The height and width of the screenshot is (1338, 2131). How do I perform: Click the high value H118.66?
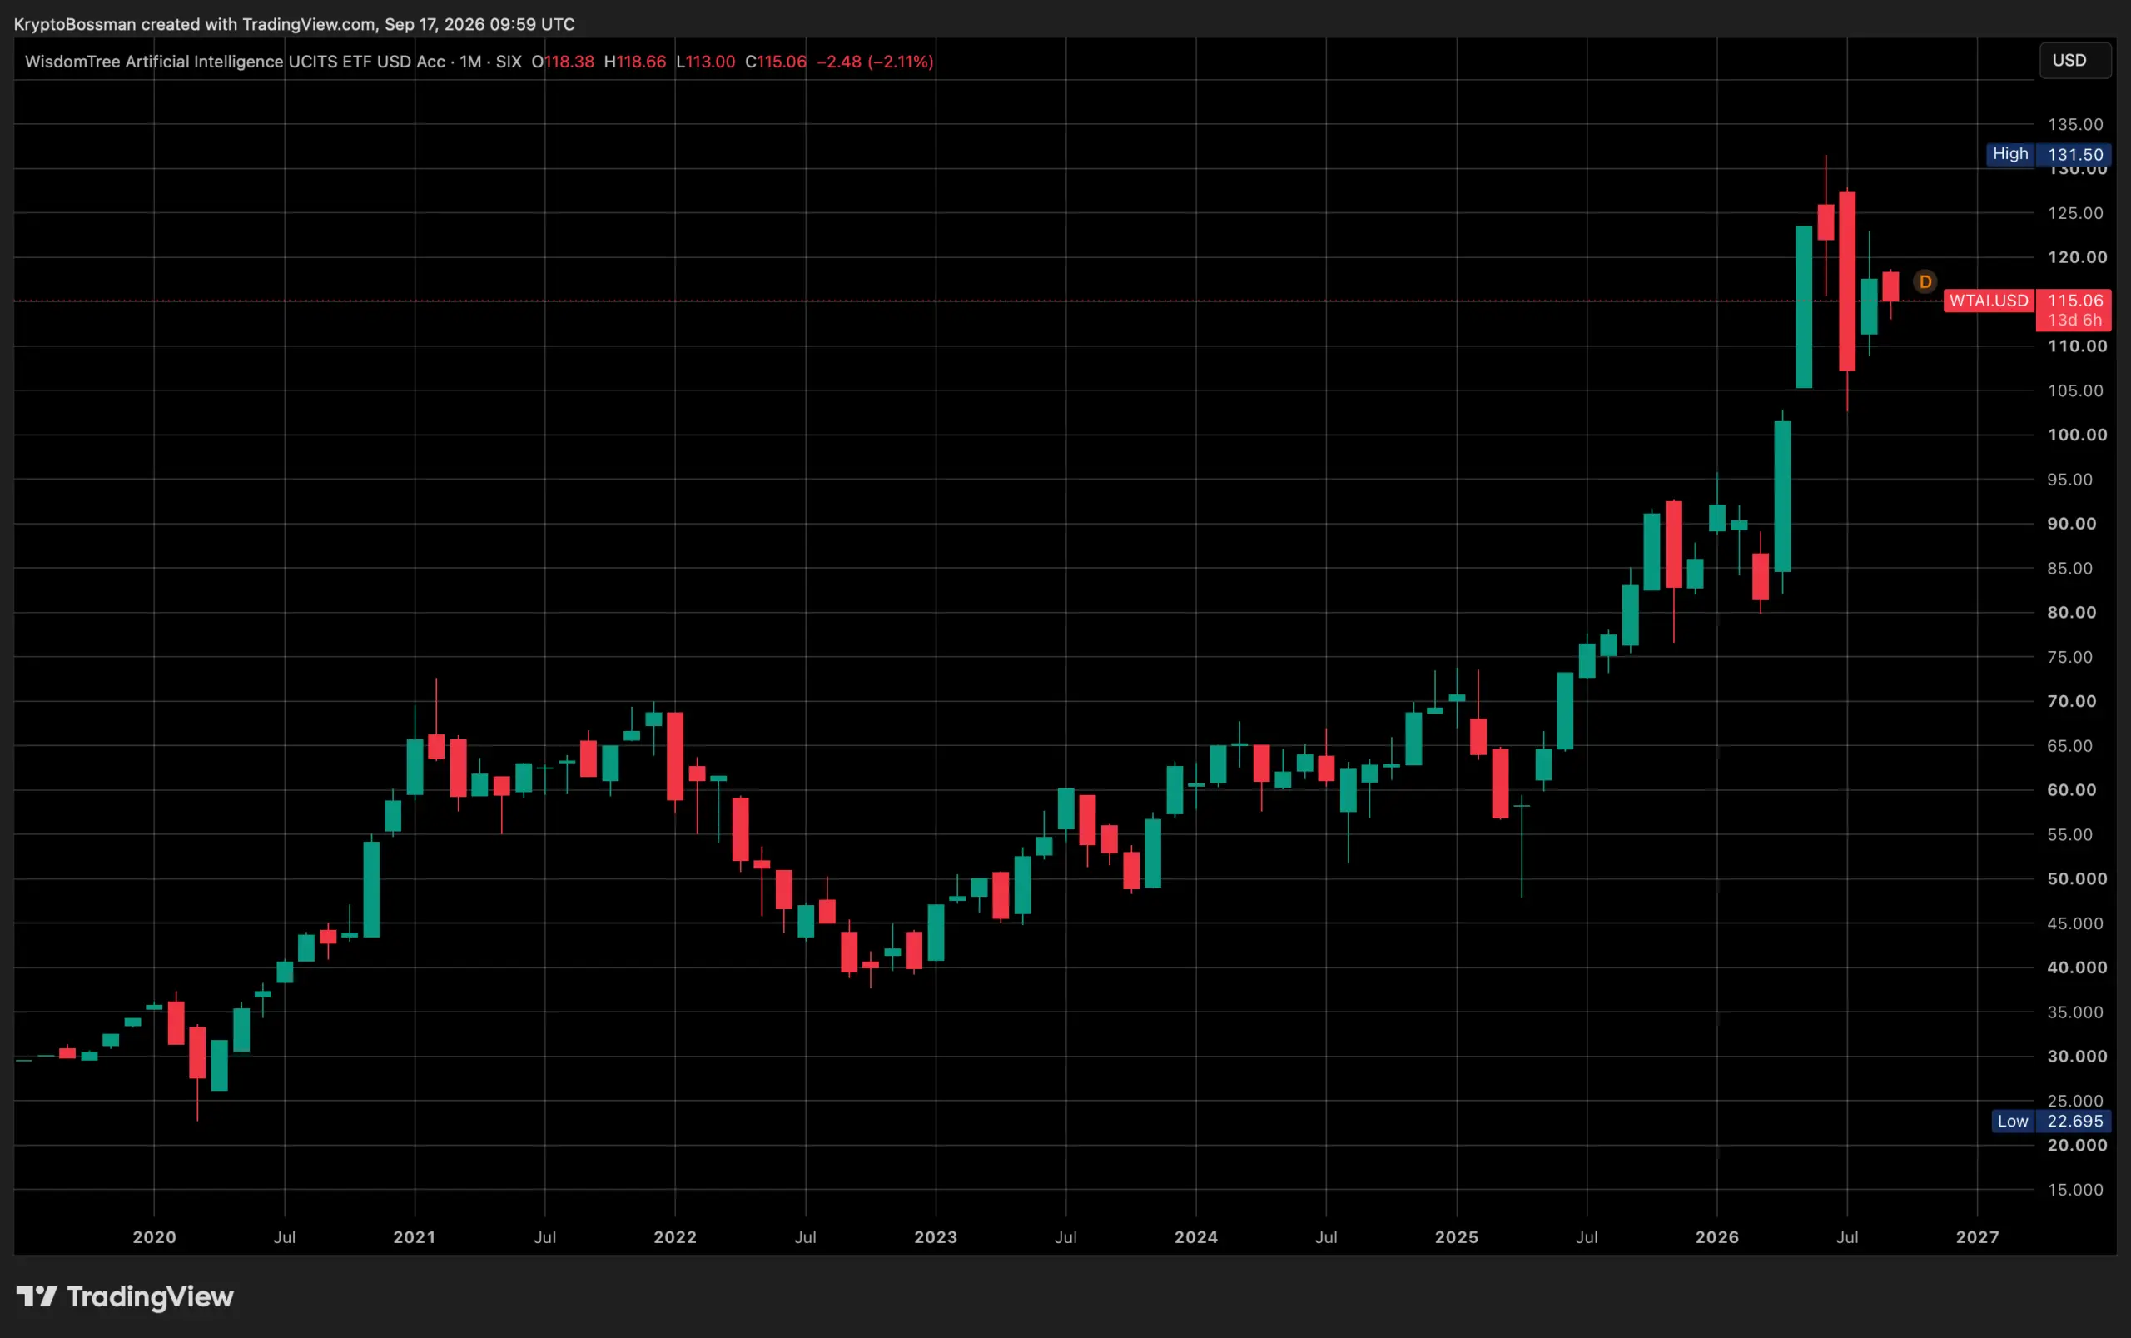tap(634, 61)
